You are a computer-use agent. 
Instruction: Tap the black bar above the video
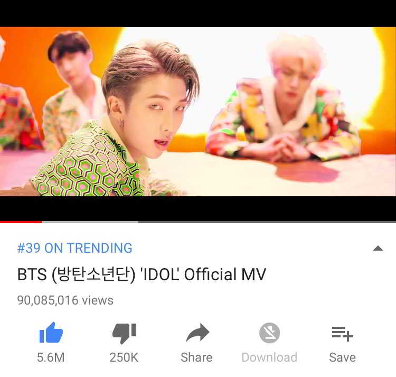(x=198, y=13)
